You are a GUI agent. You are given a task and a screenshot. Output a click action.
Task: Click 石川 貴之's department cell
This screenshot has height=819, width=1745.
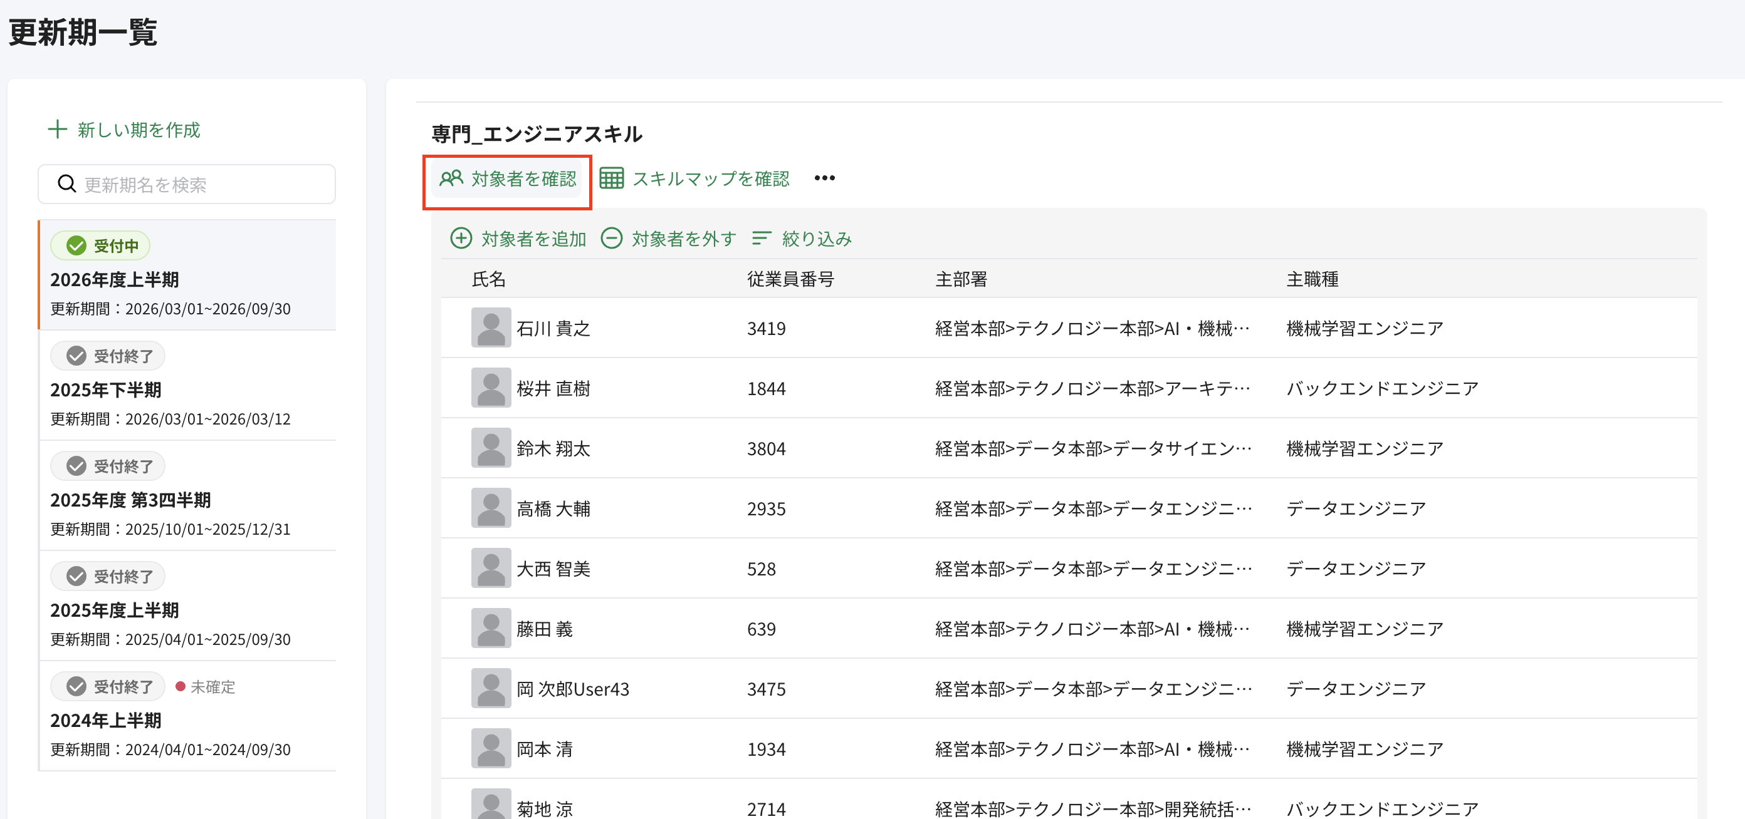1092,328
